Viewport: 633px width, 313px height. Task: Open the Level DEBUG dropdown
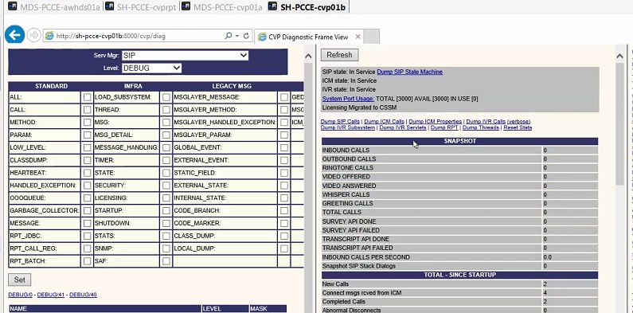click(x=151, y=68)
